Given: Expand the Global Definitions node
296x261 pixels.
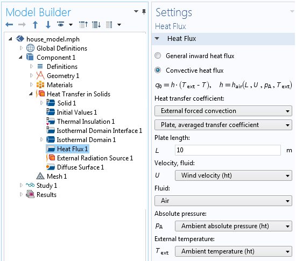Looking at the screenshot, I should point(21,48).
